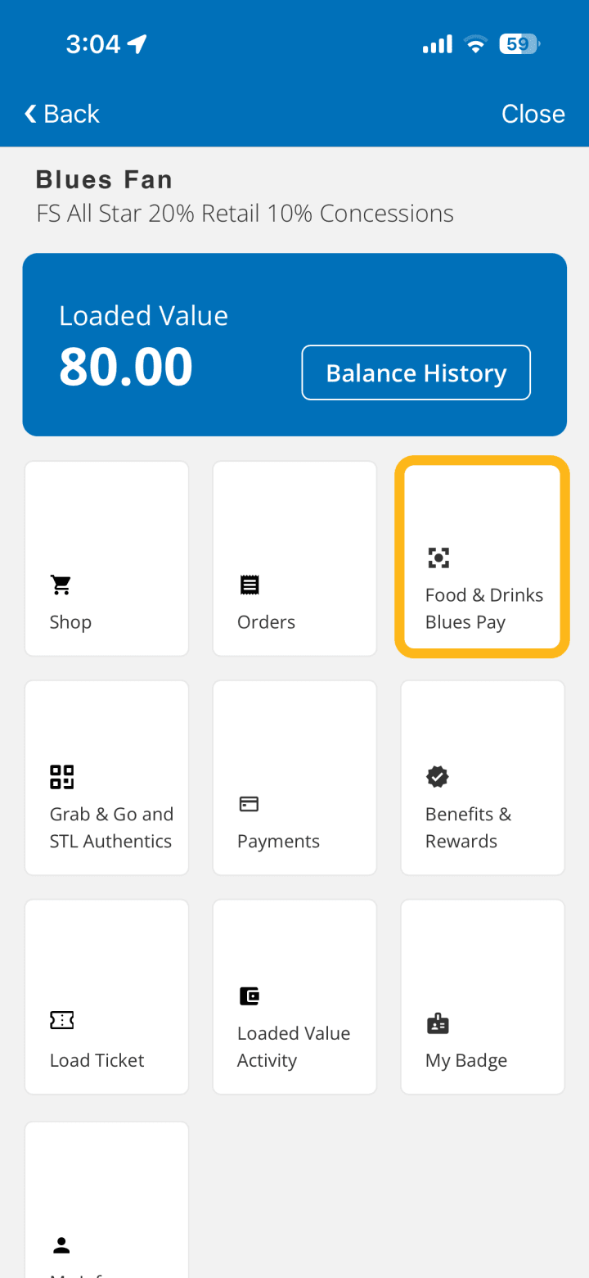Open the Payments card icon
589x1278 pixels.
(249, 804)
